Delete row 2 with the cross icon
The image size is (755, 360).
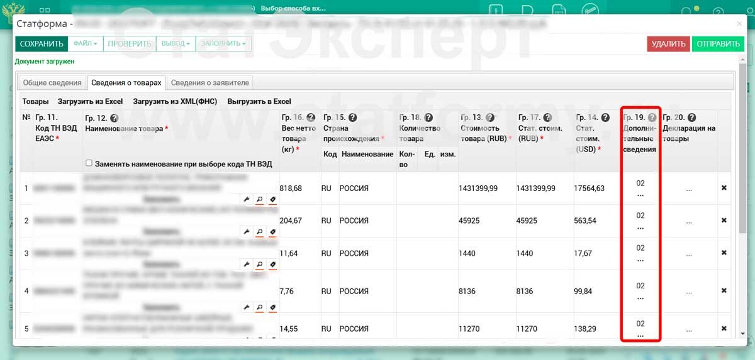(x=724, y=221)
